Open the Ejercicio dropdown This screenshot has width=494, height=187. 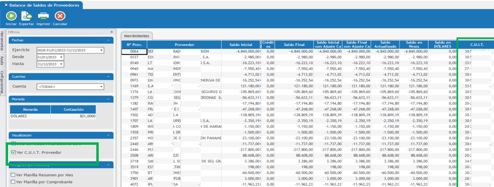101,50
